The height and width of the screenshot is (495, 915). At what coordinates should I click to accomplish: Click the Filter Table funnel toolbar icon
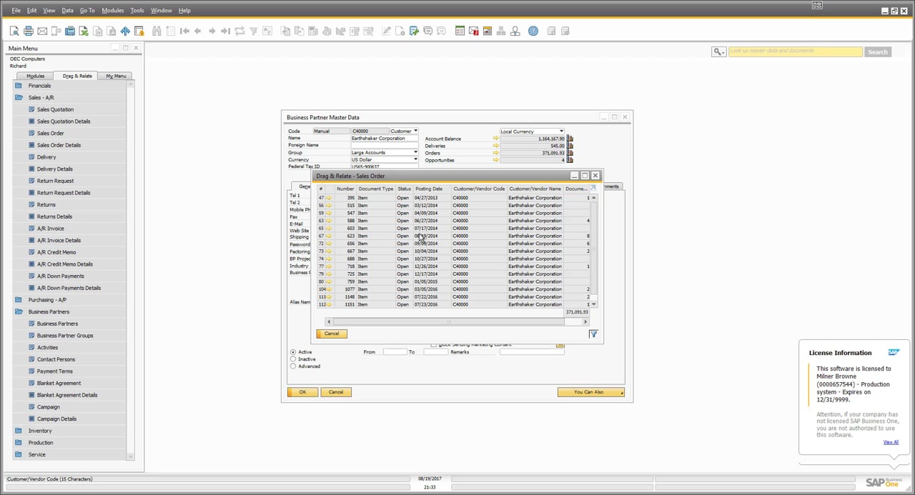pos(254,31)
